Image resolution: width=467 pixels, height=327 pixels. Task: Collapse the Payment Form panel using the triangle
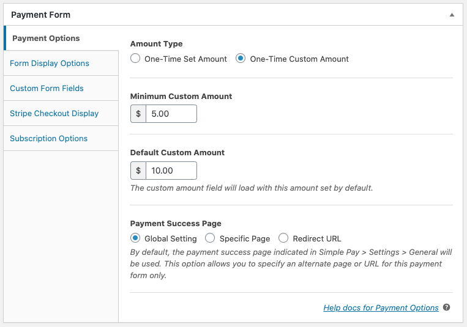452,15
